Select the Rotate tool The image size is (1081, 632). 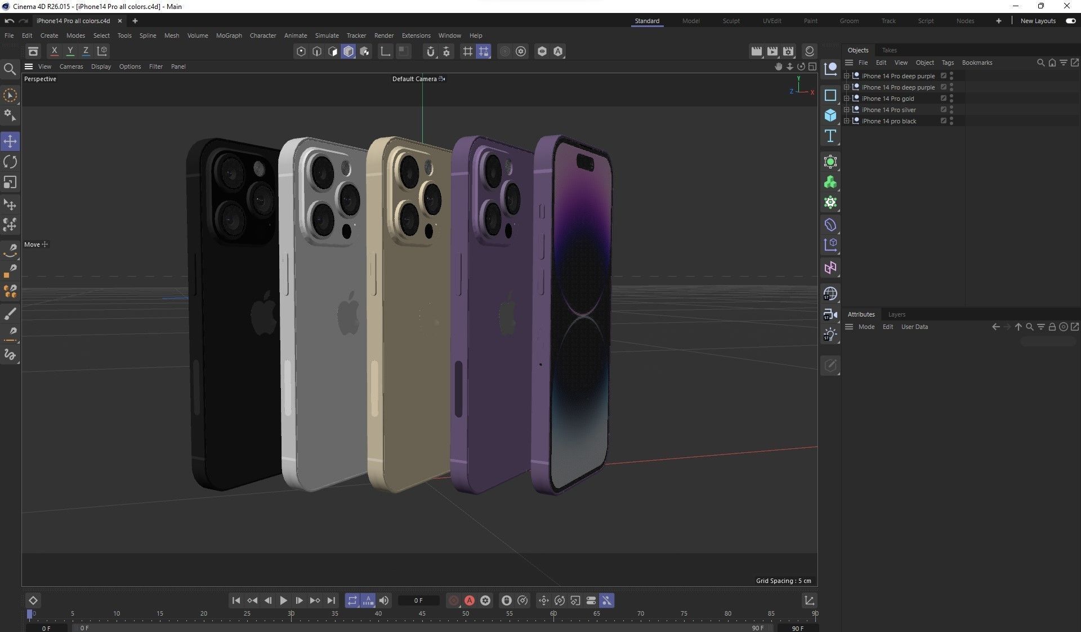point(10,162)
